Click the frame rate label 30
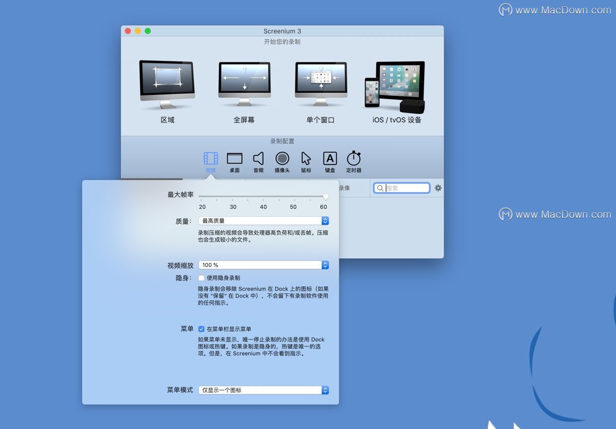This screenshot has height=429, width=616. 233,207
